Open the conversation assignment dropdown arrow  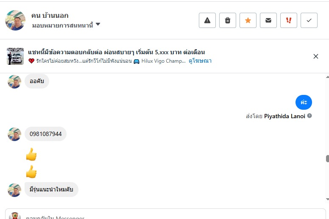(x=98, y=25)
